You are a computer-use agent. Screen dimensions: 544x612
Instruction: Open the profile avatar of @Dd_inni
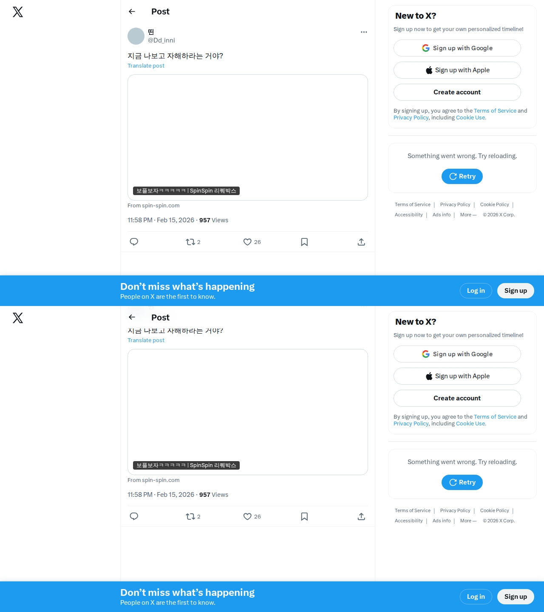point(136,36)
